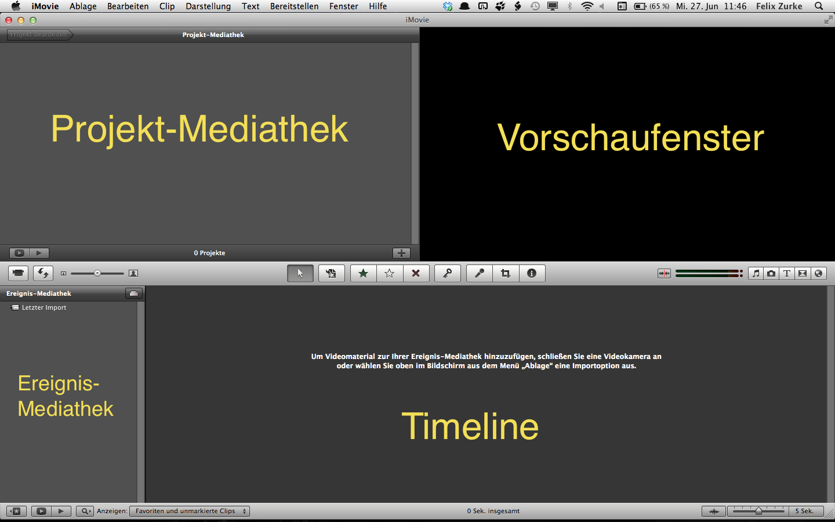Swap events and projects areas
This screenshot has width=835, height=522.
(x=43, y=273)
